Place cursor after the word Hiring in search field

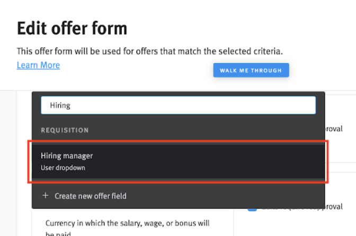[x=70, y=105]
